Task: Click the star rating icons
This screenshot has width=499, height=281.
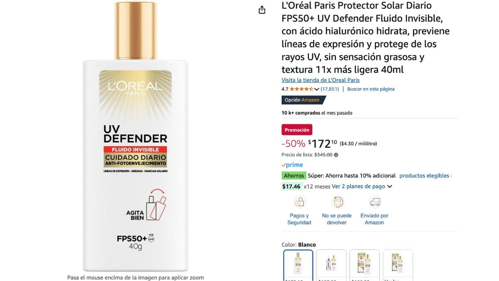Action: coord(301,89)
